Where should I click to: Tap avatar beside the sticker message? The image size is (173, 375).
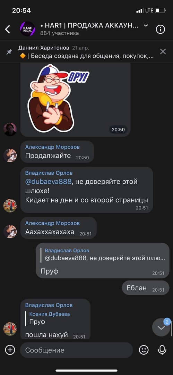10,130
